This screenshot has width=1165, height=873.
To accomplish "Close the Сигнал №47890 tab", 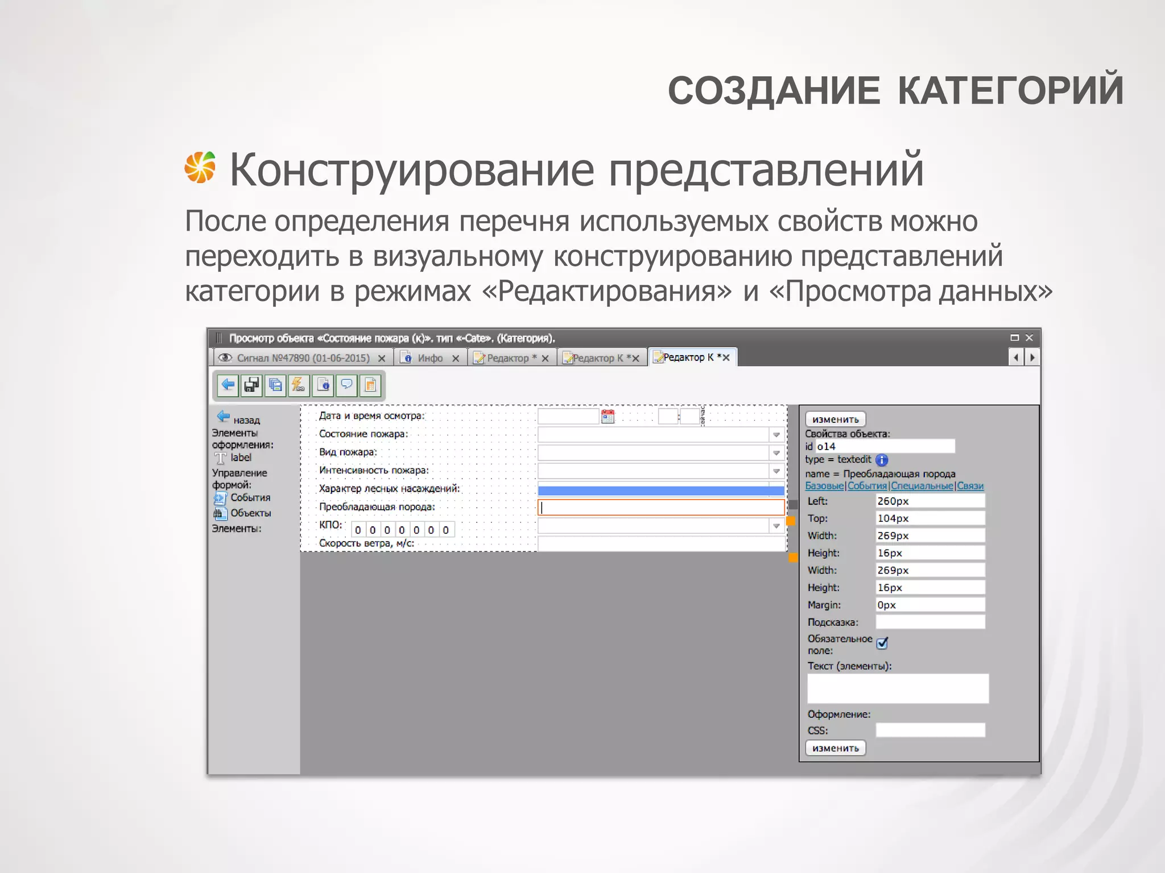I will coord(382,358).
